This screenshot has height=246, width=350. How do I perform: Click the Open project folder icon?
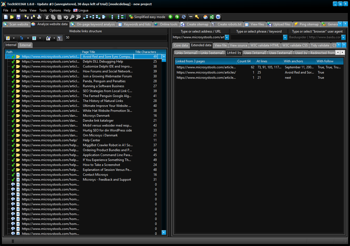point(12,17)
